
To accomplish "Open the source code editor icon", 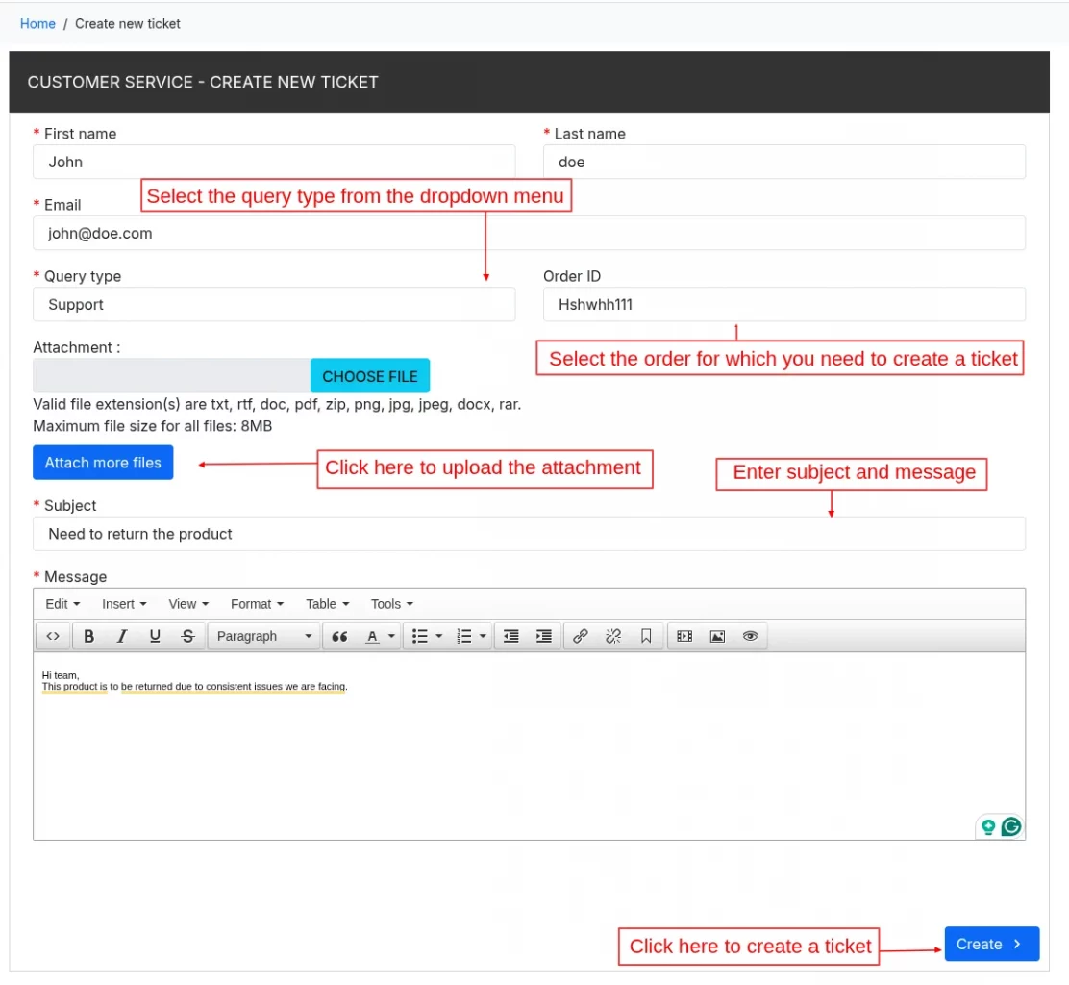I will (53, 637).
